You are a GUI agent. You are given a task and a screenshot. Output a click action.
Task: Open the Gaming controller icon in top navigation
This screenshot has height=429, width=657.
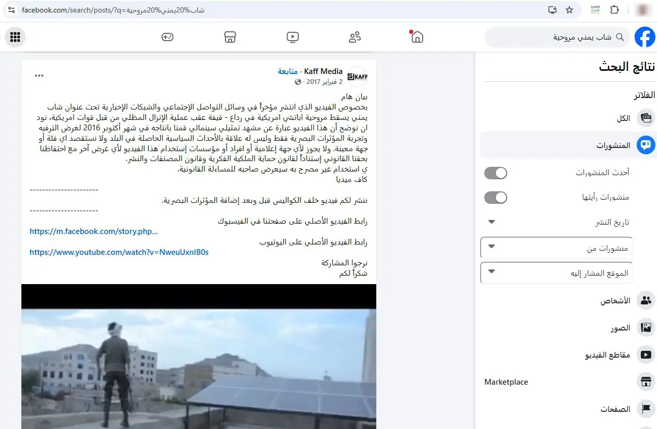168,37
